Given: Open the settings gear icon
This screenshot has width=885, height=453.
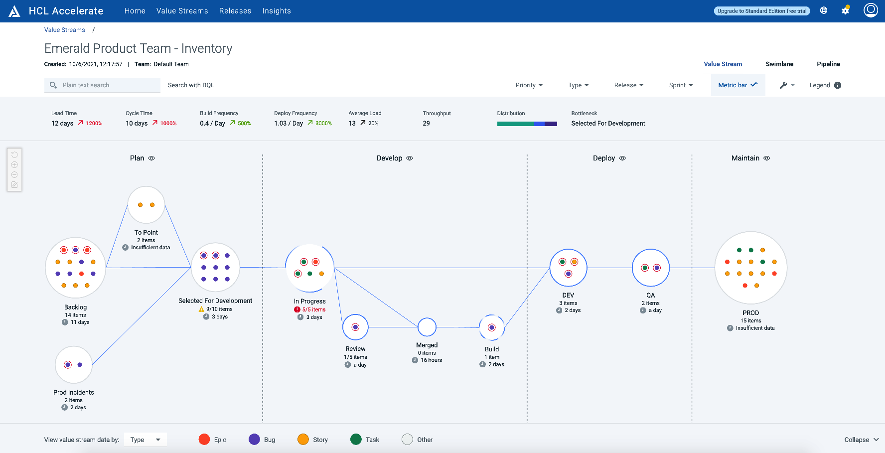Looking at the screenshot, I should pyautogui.click(x=846, y=10).
